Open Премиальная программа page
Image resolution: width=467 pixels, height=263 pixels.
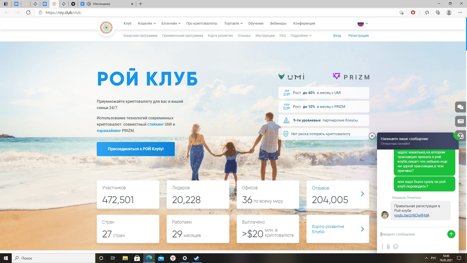[x=183, y=35]
